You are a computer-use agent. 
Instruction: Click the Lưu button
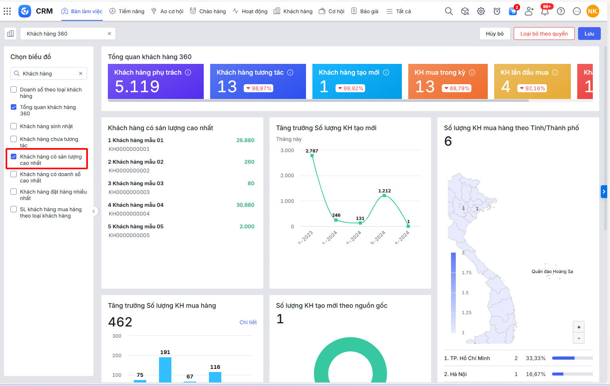[589, 34]
